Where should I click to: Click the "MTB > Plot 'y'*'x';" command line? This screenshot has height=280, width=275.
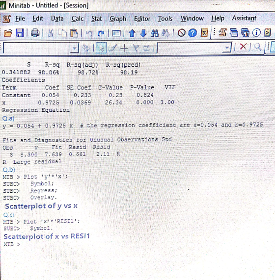[x=35, y=177]
